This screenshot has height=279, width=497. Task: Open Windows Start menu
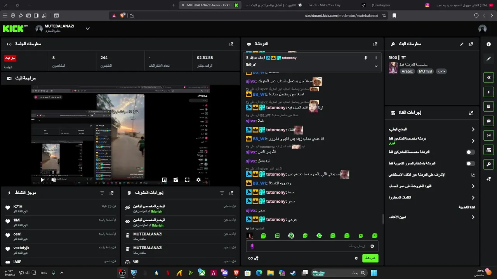click(x=374, y=273)
